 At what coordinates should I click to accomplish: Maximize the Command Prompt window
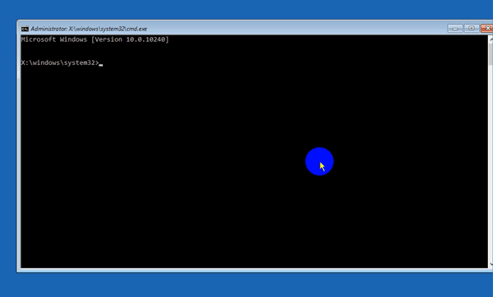coord(472,28)
